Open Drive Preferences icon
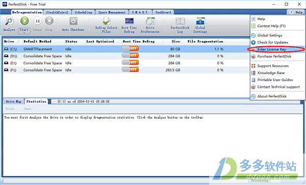306x185 pixels. tap(150, 21)
